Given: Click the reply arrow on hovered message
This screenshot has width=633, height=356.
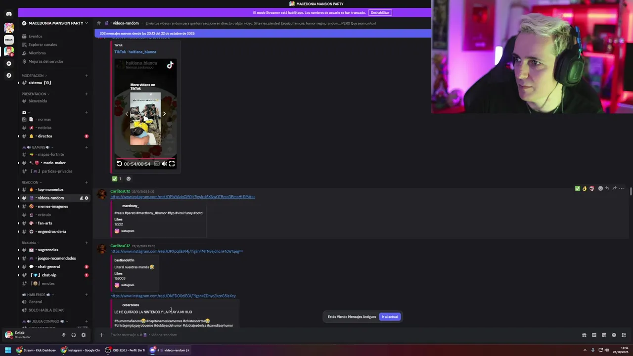Looking at the screenshot, I should (607, 188).
